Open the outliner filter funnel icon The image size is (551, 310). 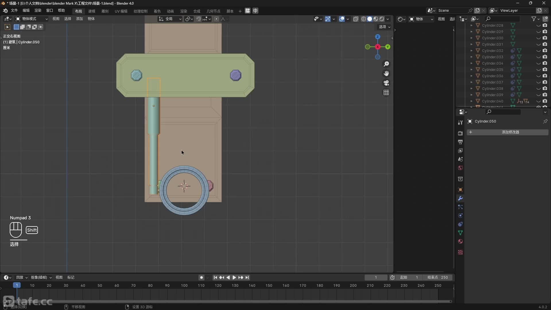(534, 19)
